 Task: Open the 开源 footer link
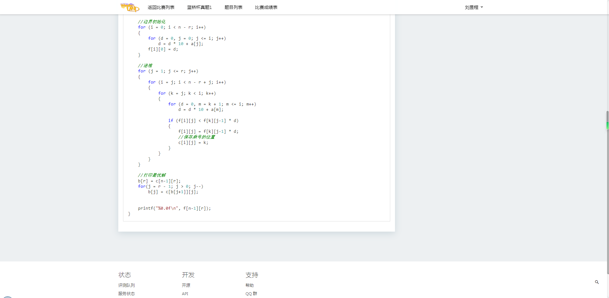click(x=186, y=285)
